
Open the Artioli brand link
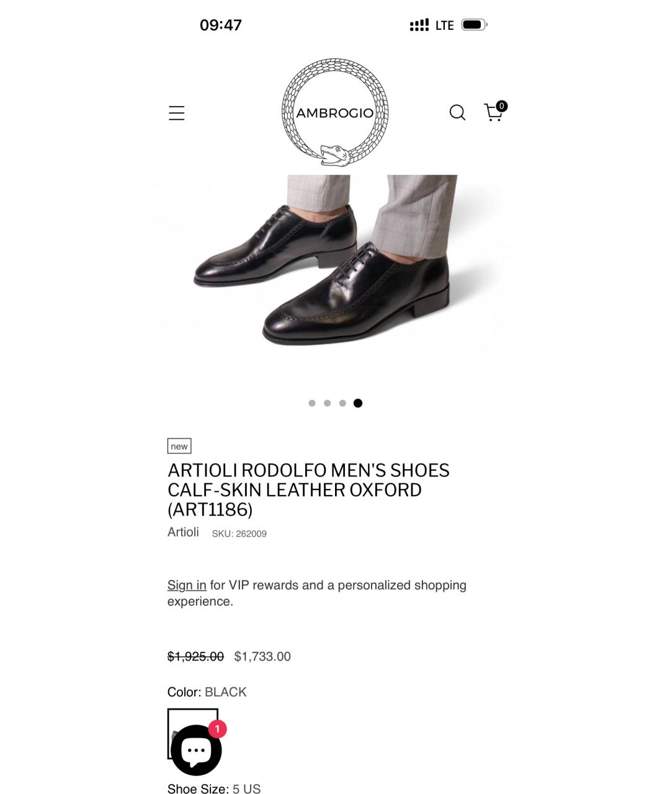(x=183, y=532)
